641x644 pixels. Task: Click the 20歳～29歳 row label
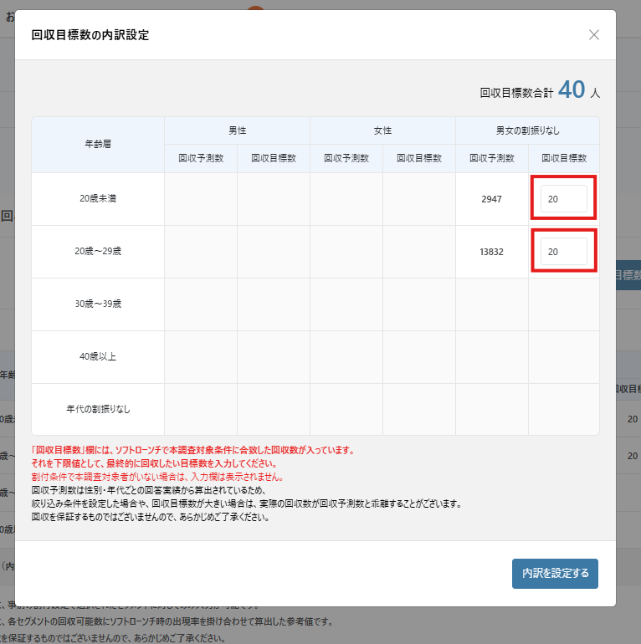[x=98, y=252]
